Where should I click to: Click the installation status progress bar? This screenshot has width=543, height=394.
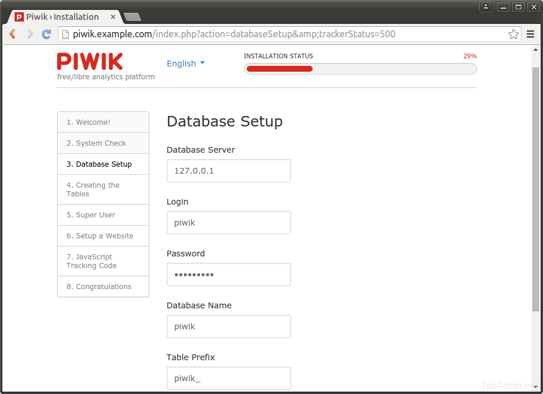click(x=360, y=69)
